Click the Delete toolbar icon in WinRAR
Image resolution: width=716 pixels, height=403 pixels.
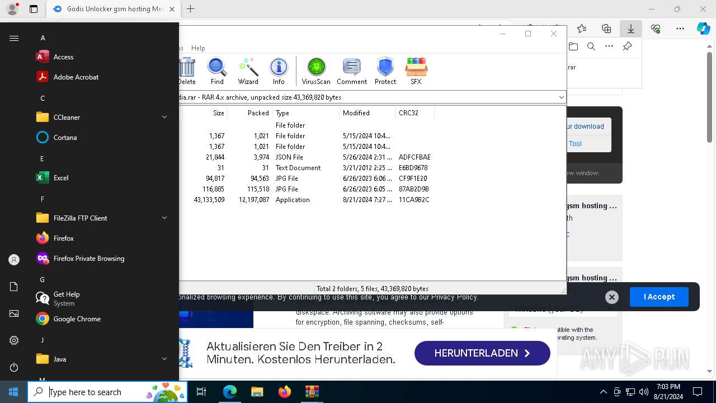pos(187,71)
